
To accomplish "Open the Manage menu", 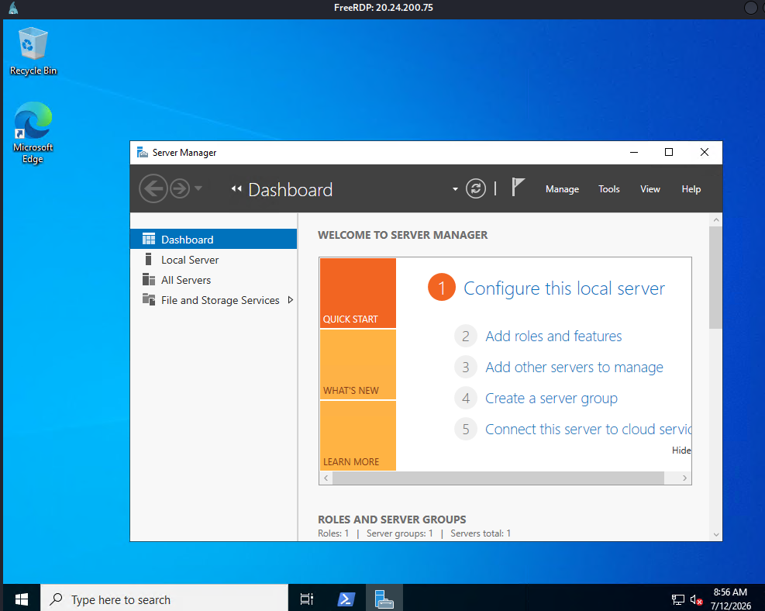I will pyautogui.click(x=562, y=189).
